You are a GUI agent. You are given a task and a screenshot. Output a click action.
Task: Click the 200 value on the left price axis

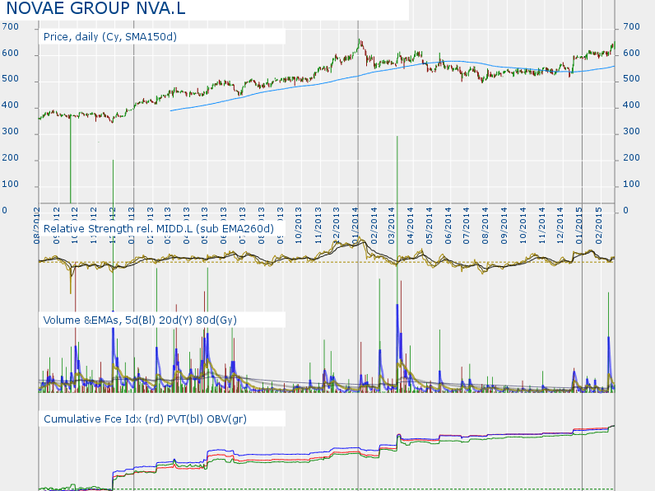[x=10, y=157]
